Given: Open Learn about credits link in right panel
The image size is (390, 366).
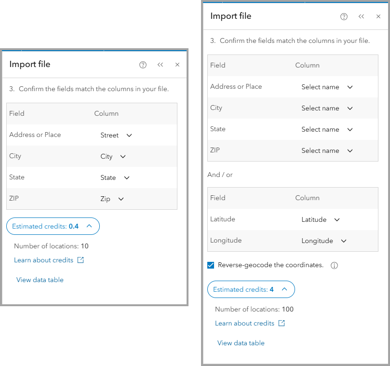Looking at the screenshot, I should pyautogui.click(x=244, y=323).
